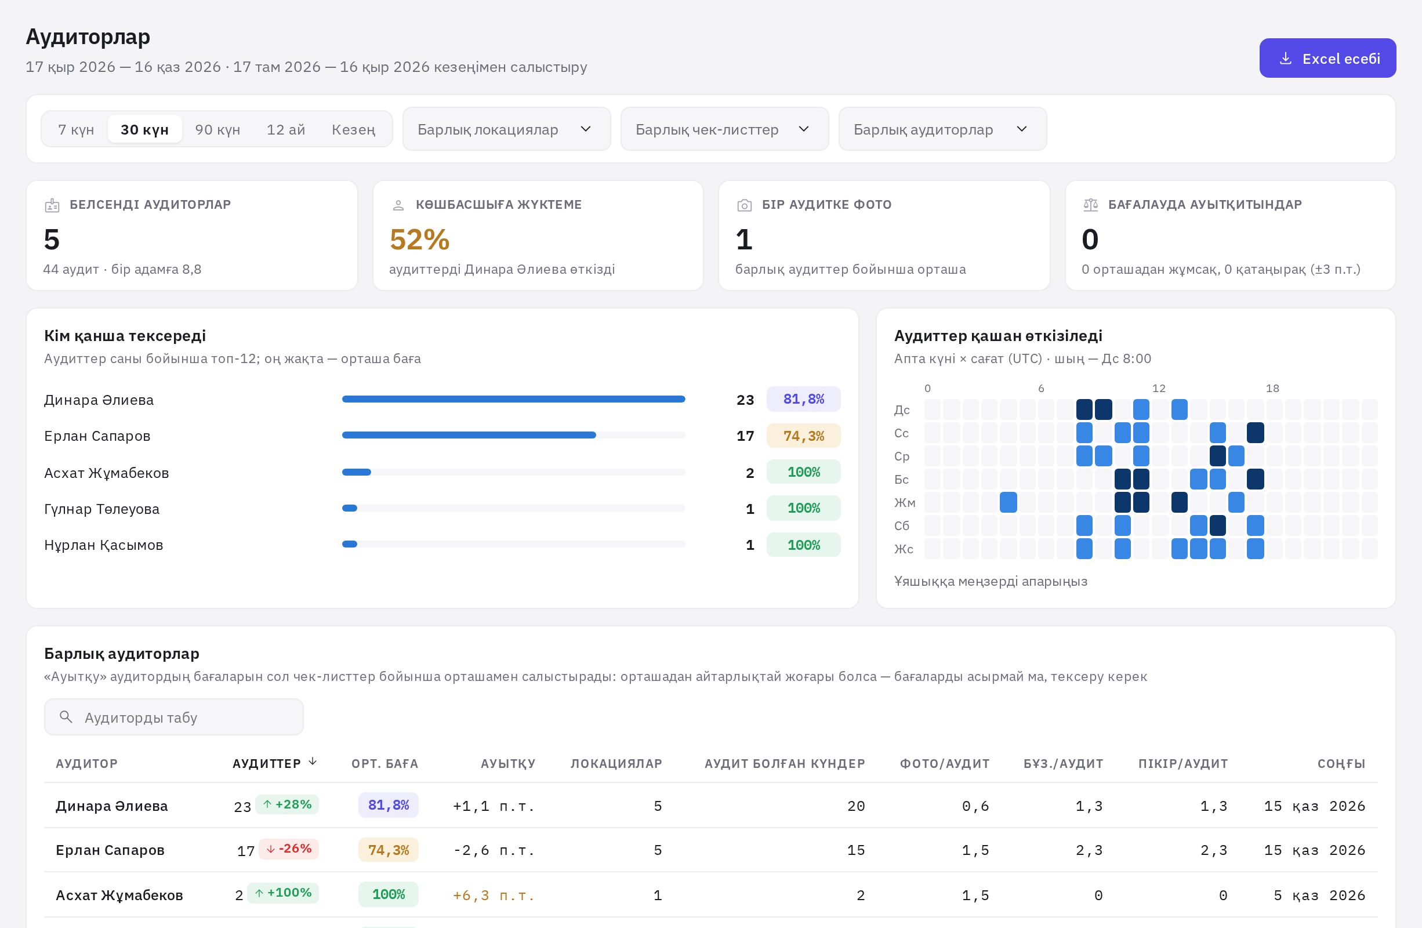Click the person icon beside Көшбасшыға жүктеме
The height and width of the screenshot is (928, 1422).
click(x=398, y=205)
